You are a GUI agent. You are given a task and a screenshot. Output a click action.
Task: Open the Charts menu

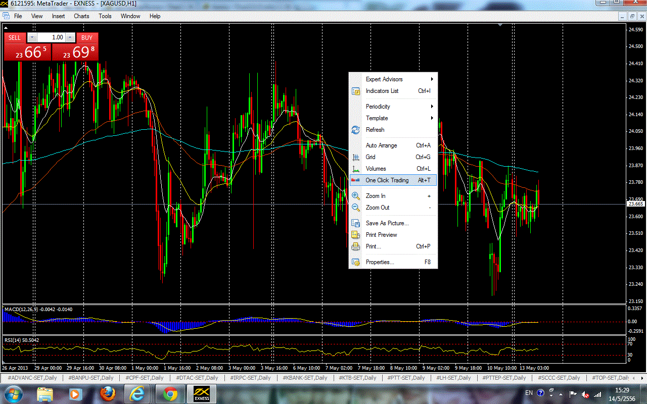[81, 16]
